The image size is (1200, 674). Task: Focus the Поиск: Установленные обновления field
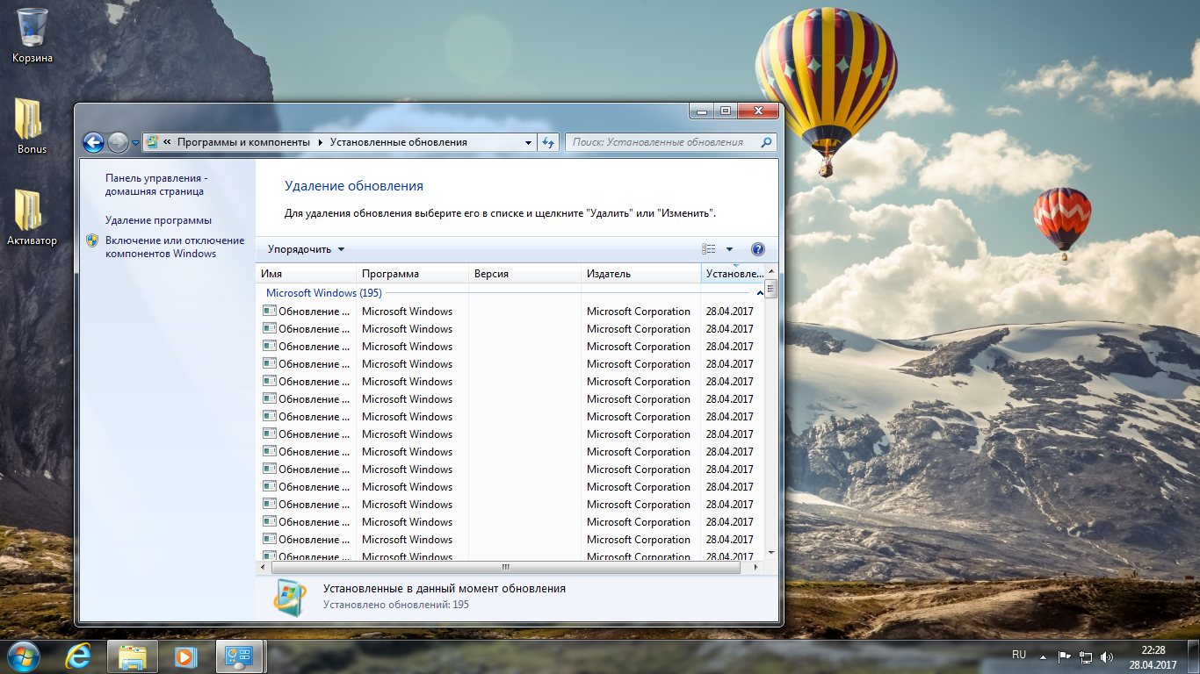coord(663,142)
